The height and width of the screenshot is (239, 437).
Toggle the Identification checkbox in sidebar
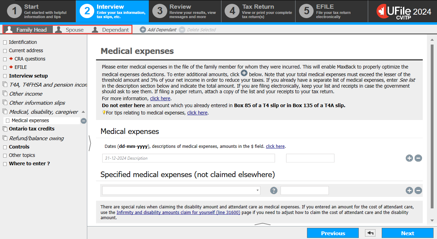(x=5, y=42)
